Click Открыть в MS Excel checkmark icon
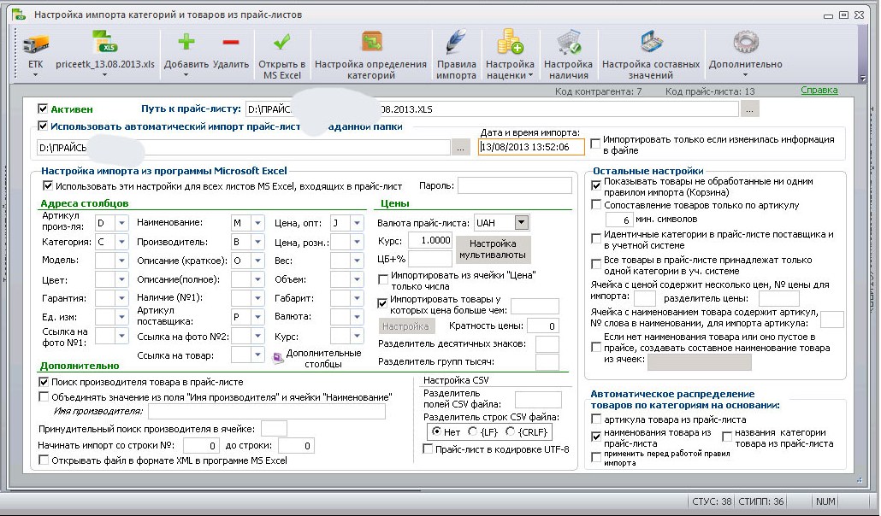Screen dimensions: 881x516 (x=281, y=42)
